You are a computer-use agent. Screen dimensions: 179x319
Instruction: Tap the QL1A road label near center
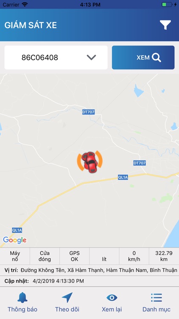(123, 177)
